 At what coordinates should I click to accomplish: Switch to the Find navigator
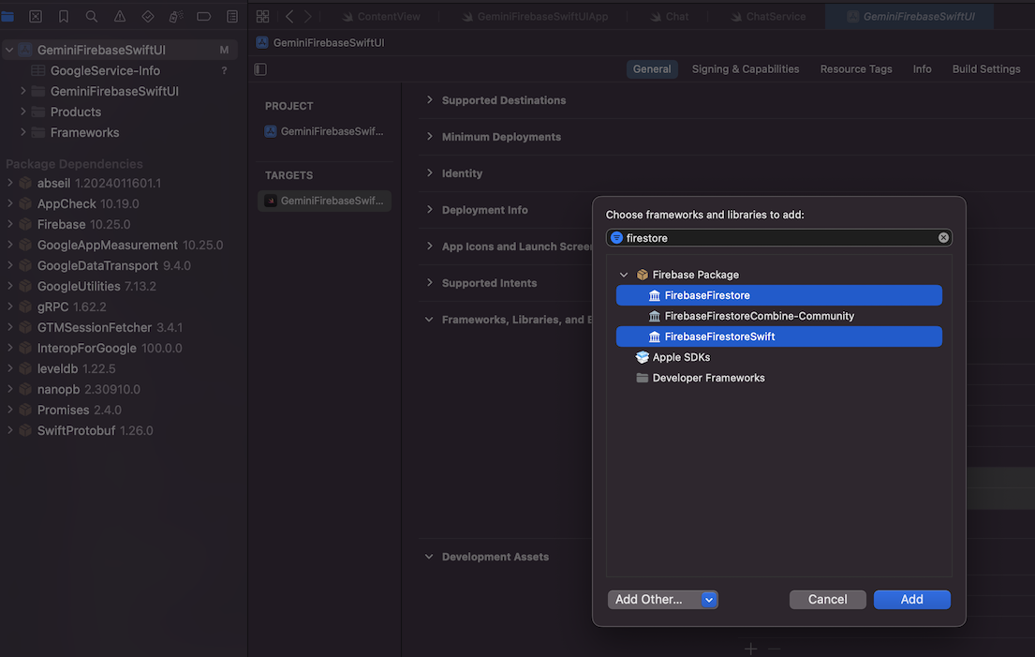[x=92, y=17]
